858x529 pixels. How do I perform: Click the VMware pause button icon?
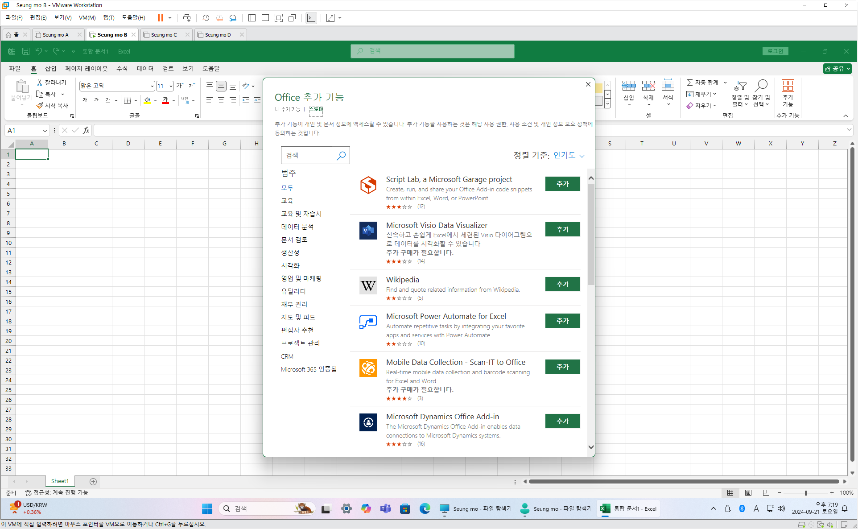pos(160,18)
